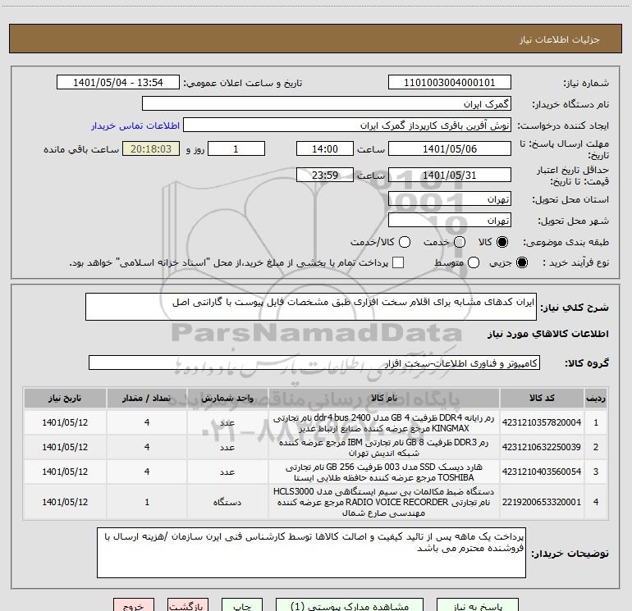This screenshot has width=632, height=611.
Task: Click the جزئیات اطلاعات نیاز page header
Action: click(559, 39)
